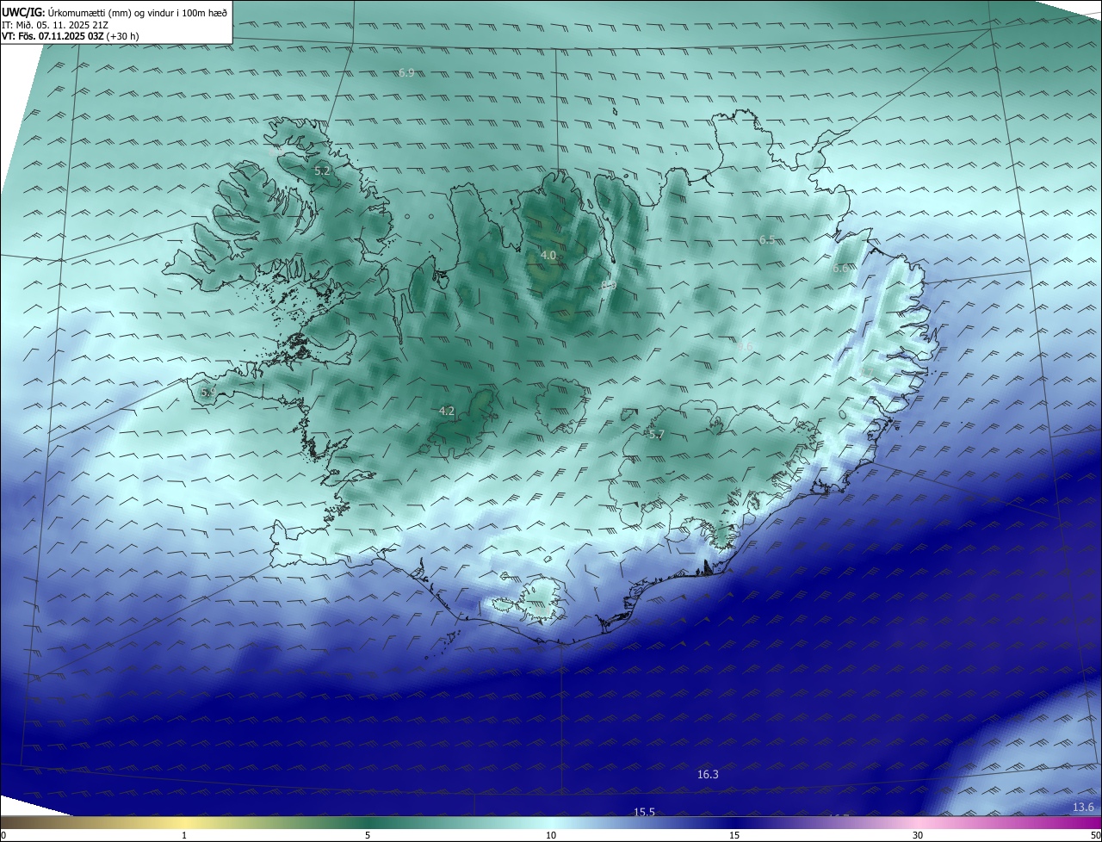Click the colour bar label 30
The image size is (1102, 842).
(x=918, y=835)
